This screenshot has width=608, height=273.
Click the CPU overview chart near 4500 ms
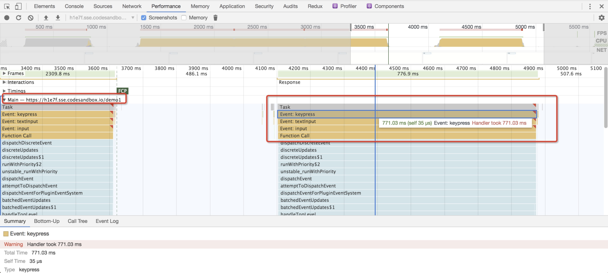point(481,42)
